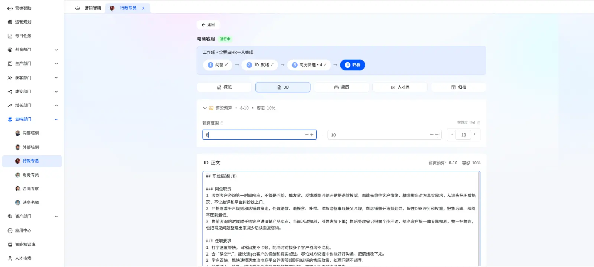This screenshot has width=594, height=267.
Task: Click the tolerance percentage value field
Action: [463, 135]
